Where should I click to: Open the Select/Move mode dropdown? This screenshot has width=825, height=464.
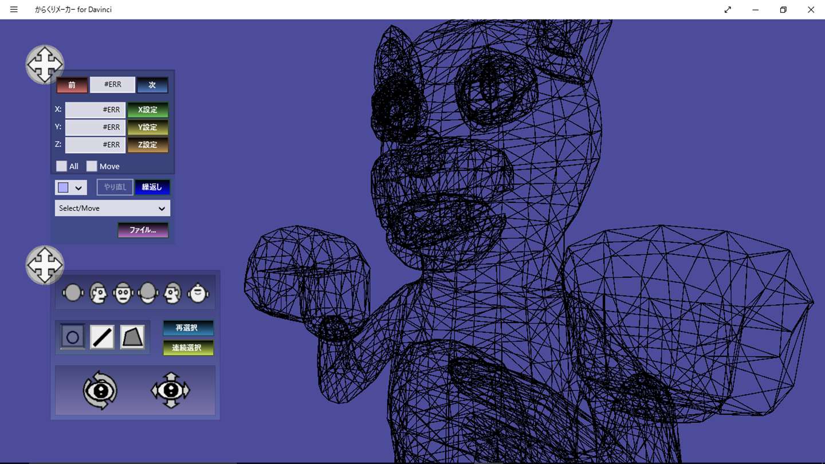coord(112,208)
